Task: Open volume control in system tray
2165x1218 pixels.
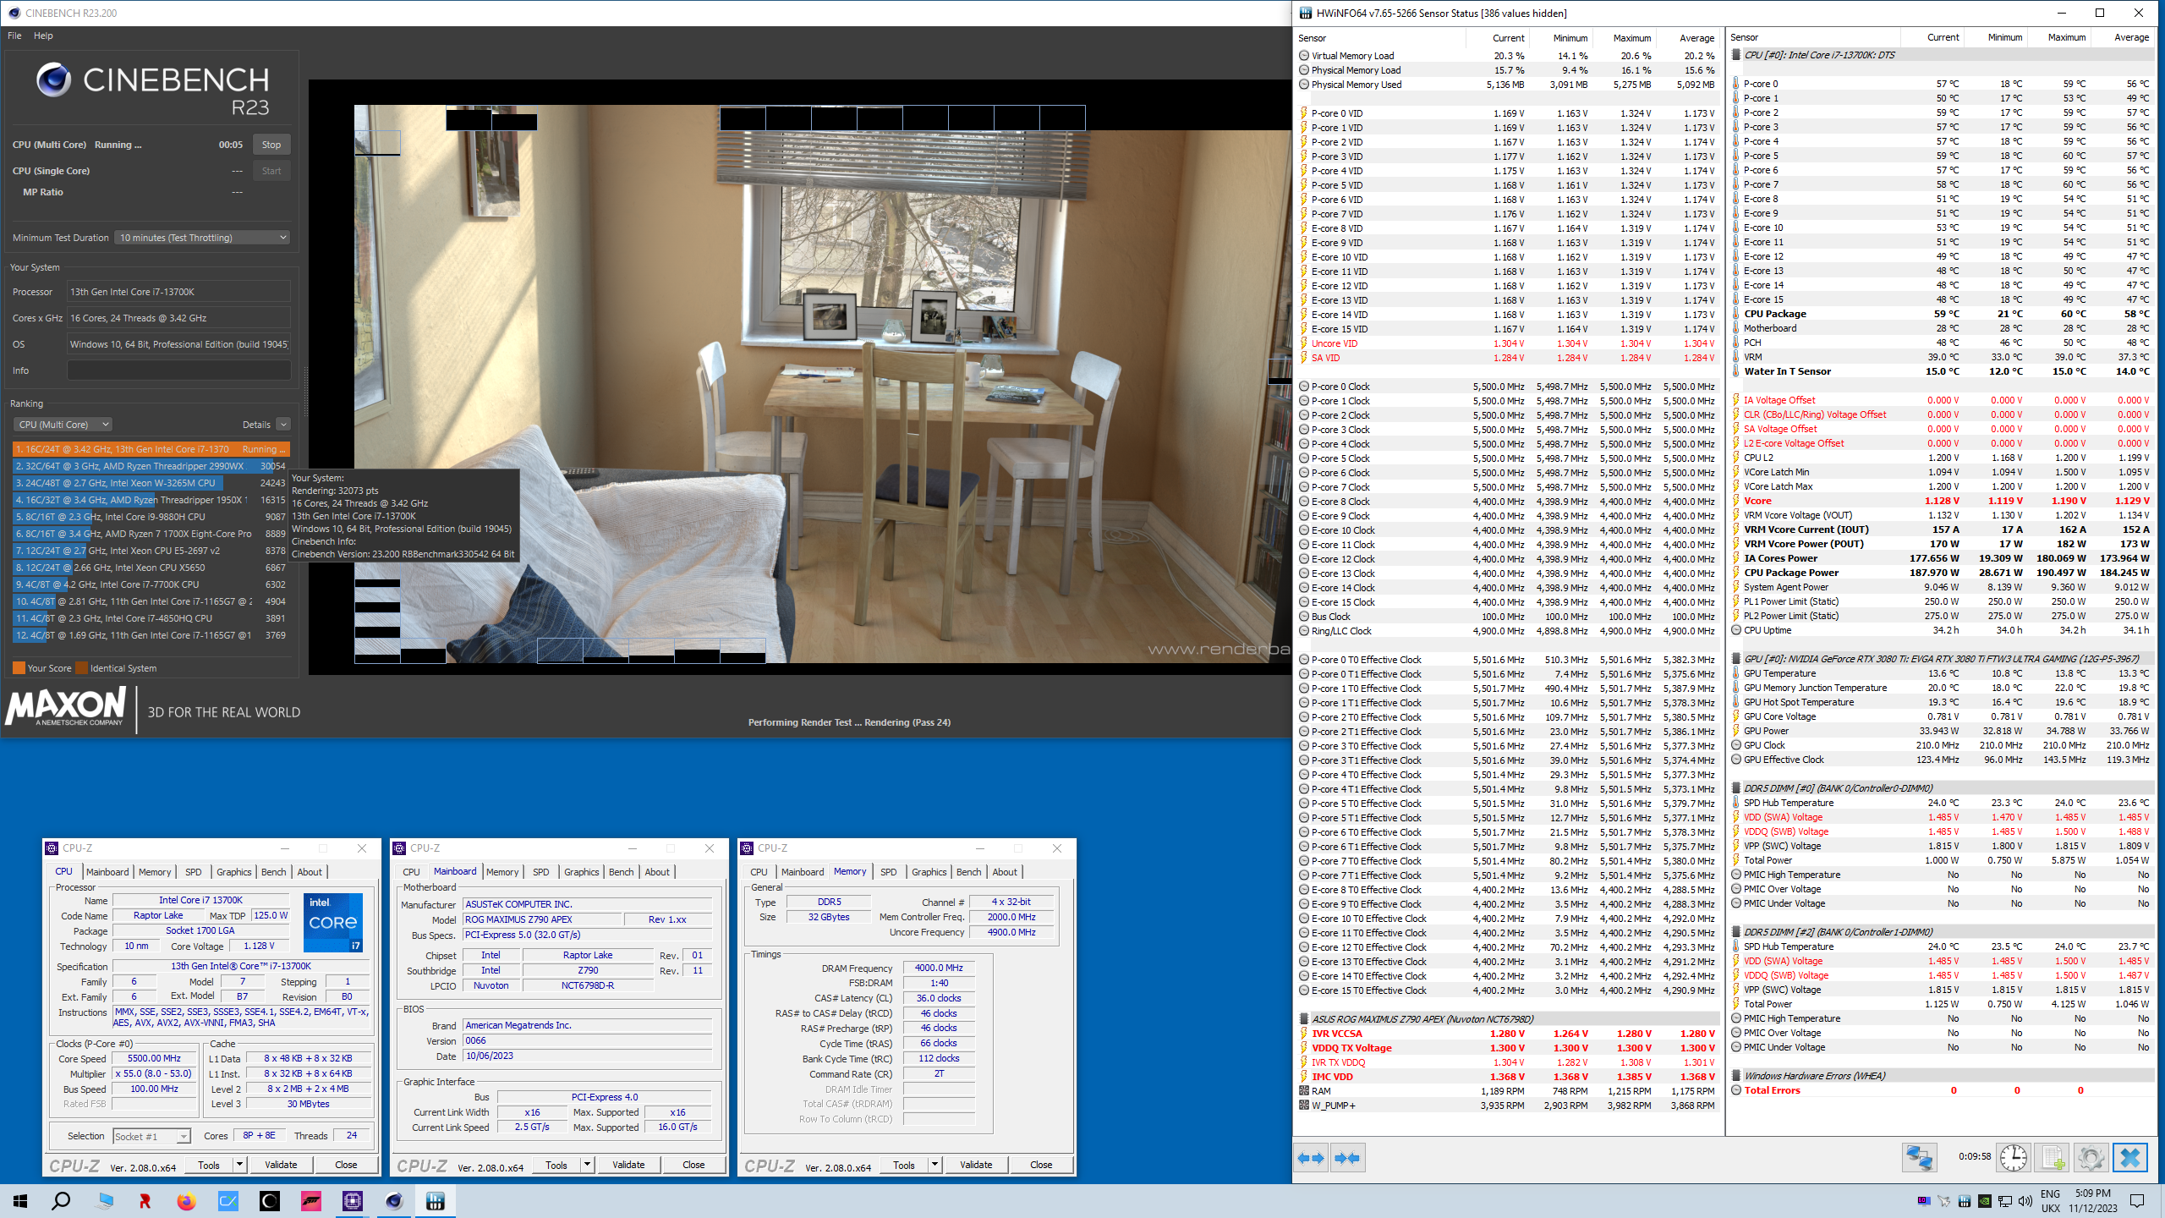Action: tap(2025, 1201)
